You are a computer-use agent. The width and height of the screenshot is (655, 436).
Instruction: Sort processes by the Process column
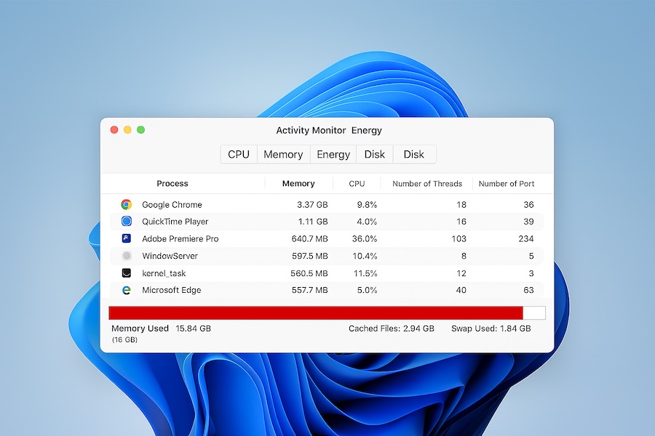point(172,184)
